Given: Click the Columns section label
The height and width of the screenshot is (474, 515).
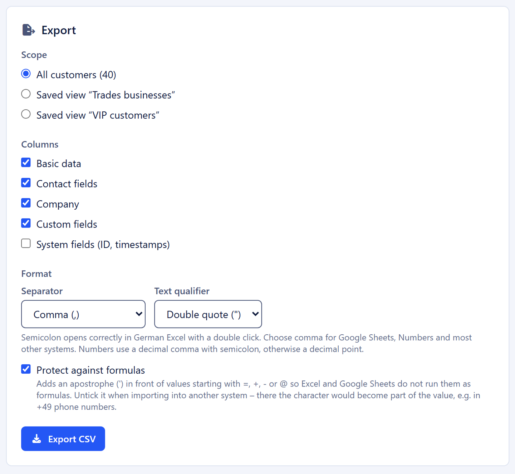Looking at the screenshot, I should [40, 144].
